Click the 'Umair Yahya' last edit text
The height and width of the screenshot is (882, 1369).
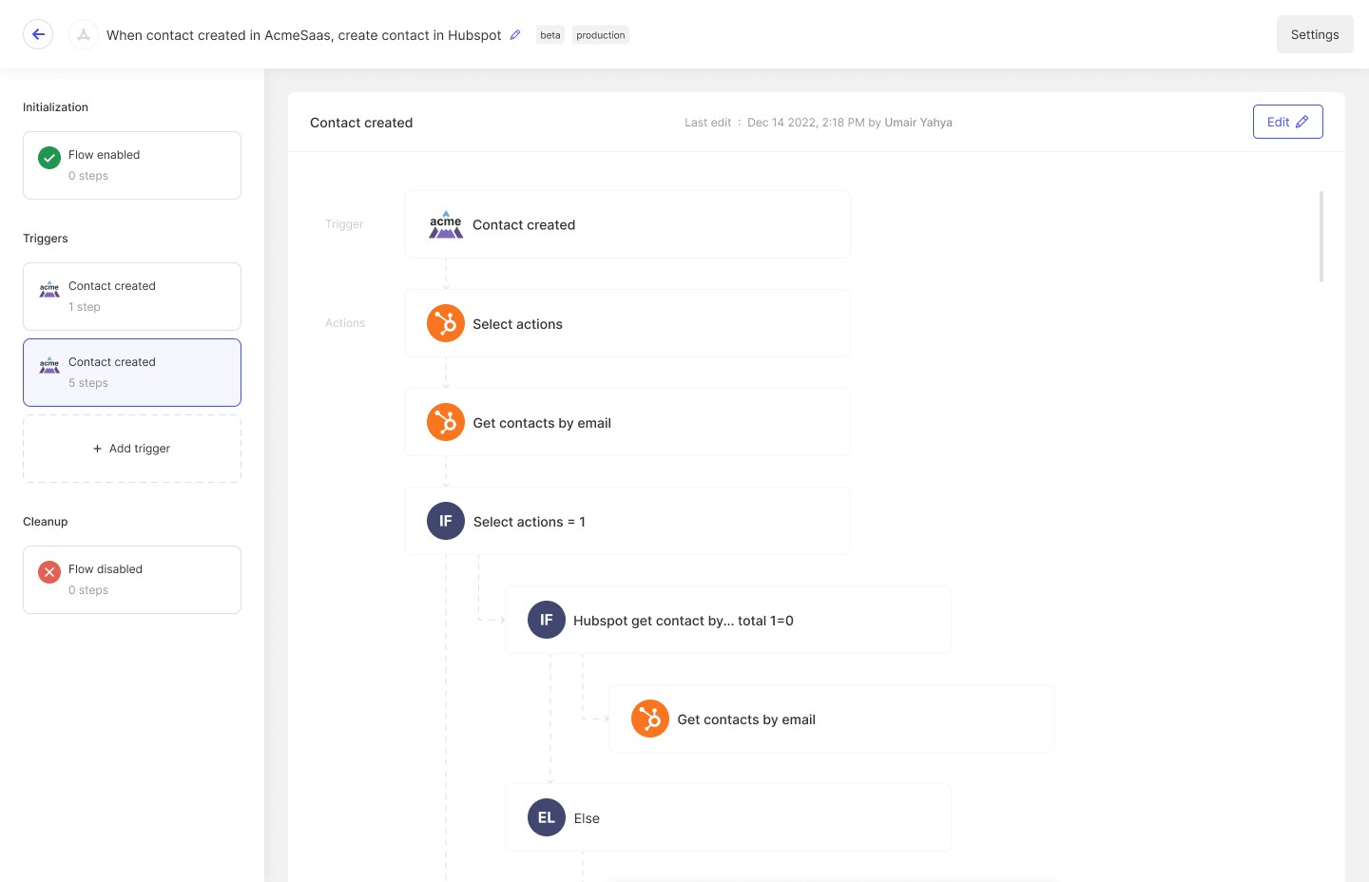[918, 123]
